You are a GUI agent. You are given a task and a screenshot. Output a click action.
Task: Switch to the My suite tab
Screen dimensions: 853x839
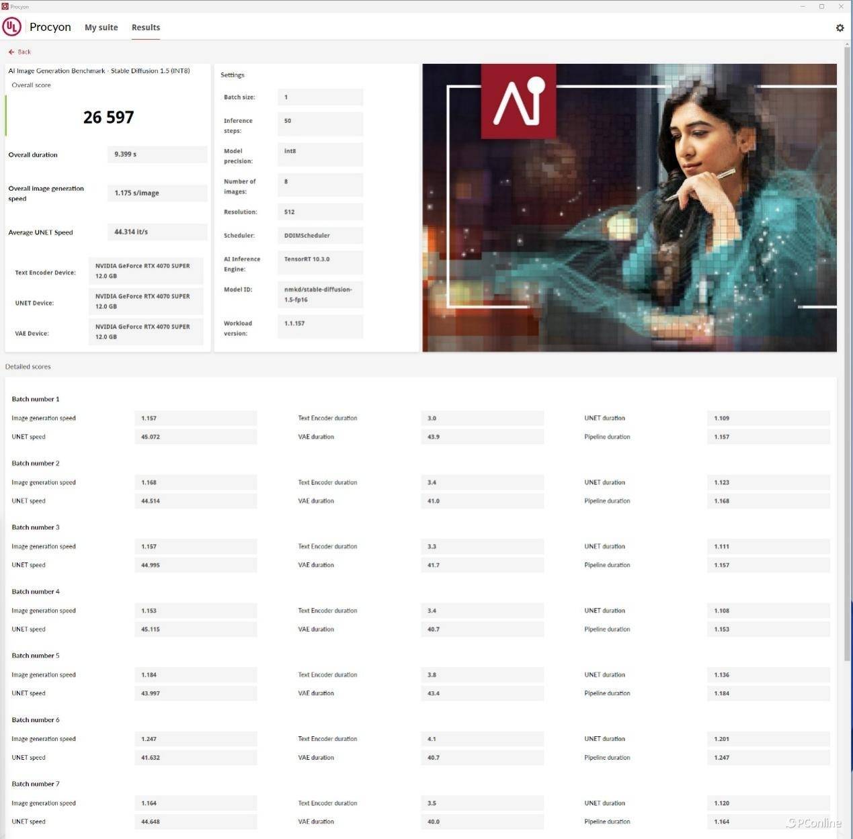pos(101,28)
